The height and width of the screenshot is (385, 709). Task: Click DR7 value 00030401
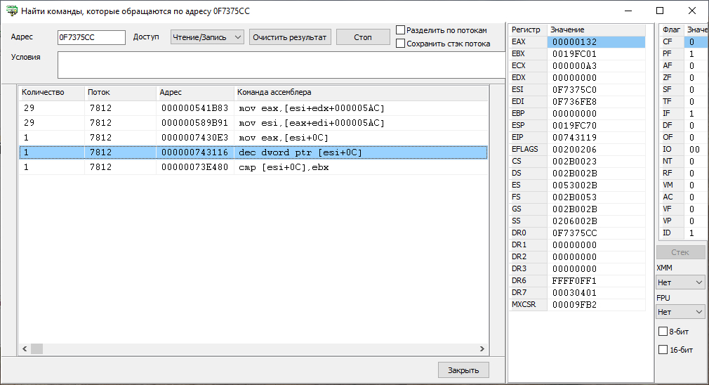tap(596, 293)
